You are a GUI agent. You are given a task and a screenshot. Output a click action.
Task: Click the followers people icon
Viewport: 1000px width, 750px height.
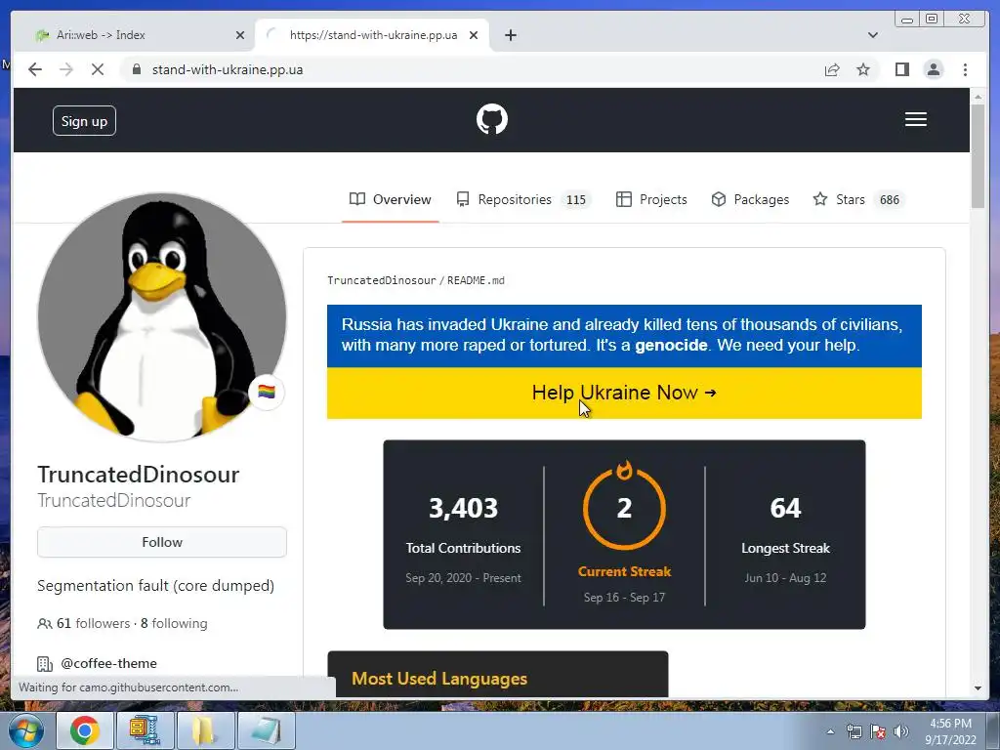click(45, 624)
